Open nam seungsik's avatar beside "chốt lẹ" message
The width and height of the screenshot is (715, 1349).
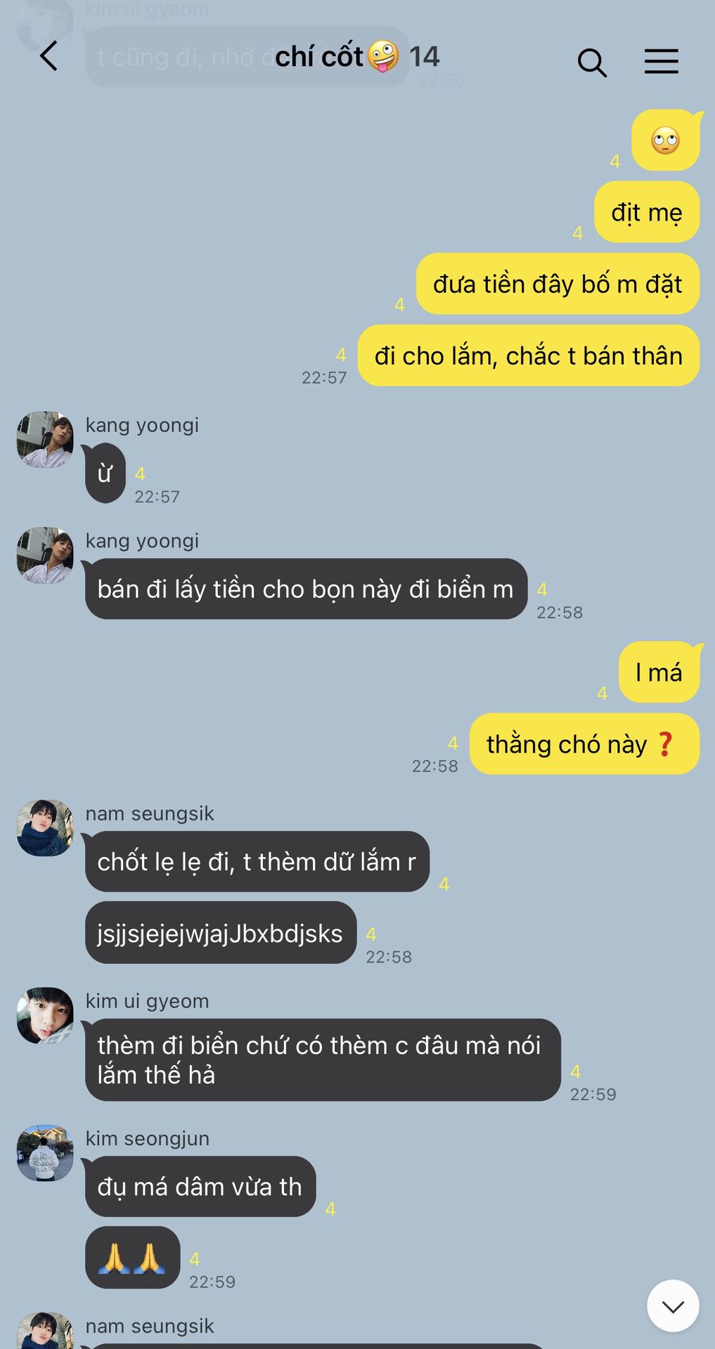(x=45, y=828)
